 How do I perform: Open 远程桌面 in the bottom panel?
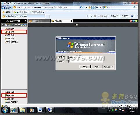(14, 95)
